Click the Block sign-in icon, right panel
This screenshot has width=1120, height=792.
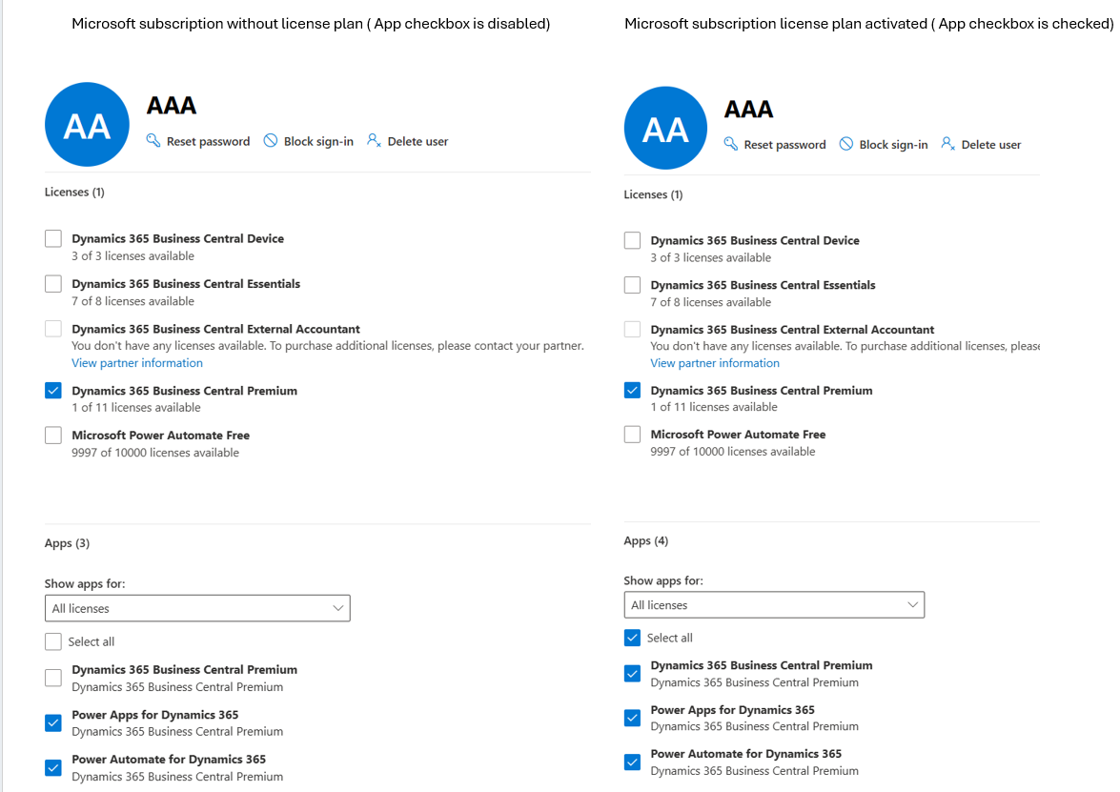pyautogui.click(x=846, y=144)
